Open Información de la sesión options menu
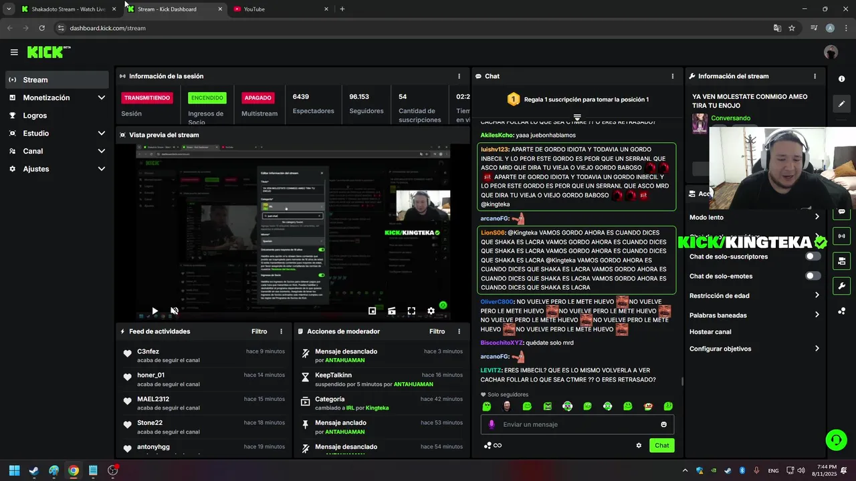The width and height of the screenshot is (856, 481). 459,76
